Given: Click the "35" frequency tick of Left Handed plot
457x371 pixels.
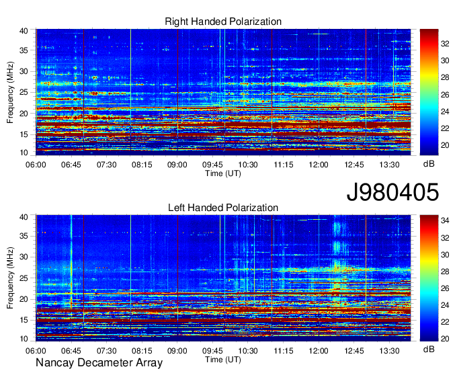Looking at the screenshot, I should (24, 236).
